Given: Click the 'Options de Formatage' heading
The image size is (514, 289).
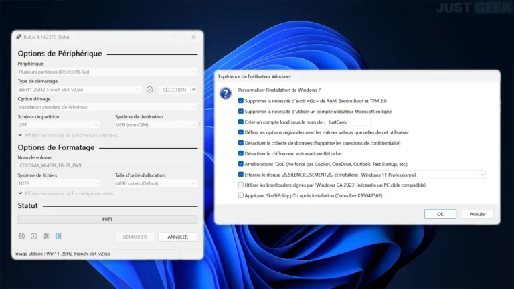Looking at the screenshot, I should 56,147.
